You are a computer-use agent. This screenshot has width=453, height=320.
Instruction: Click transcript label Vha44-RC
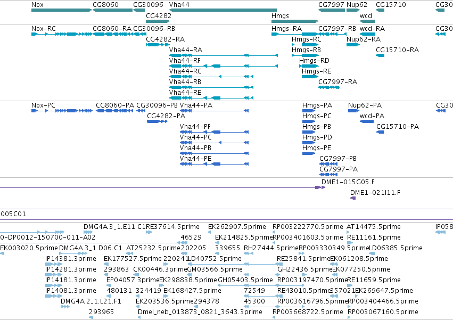coord(185,71)
